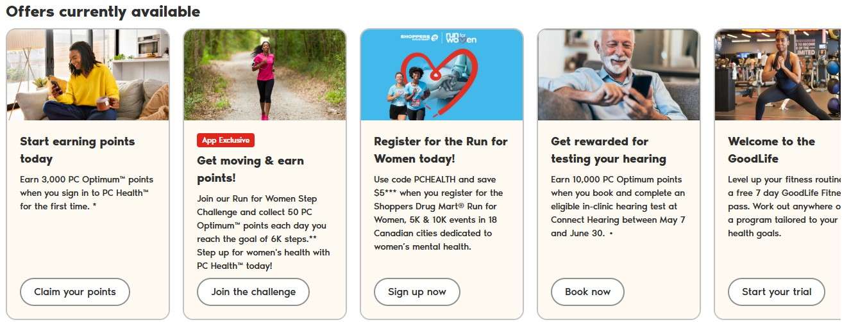Click the Sign up now button

pyautogui.click(x=417, y=292)
